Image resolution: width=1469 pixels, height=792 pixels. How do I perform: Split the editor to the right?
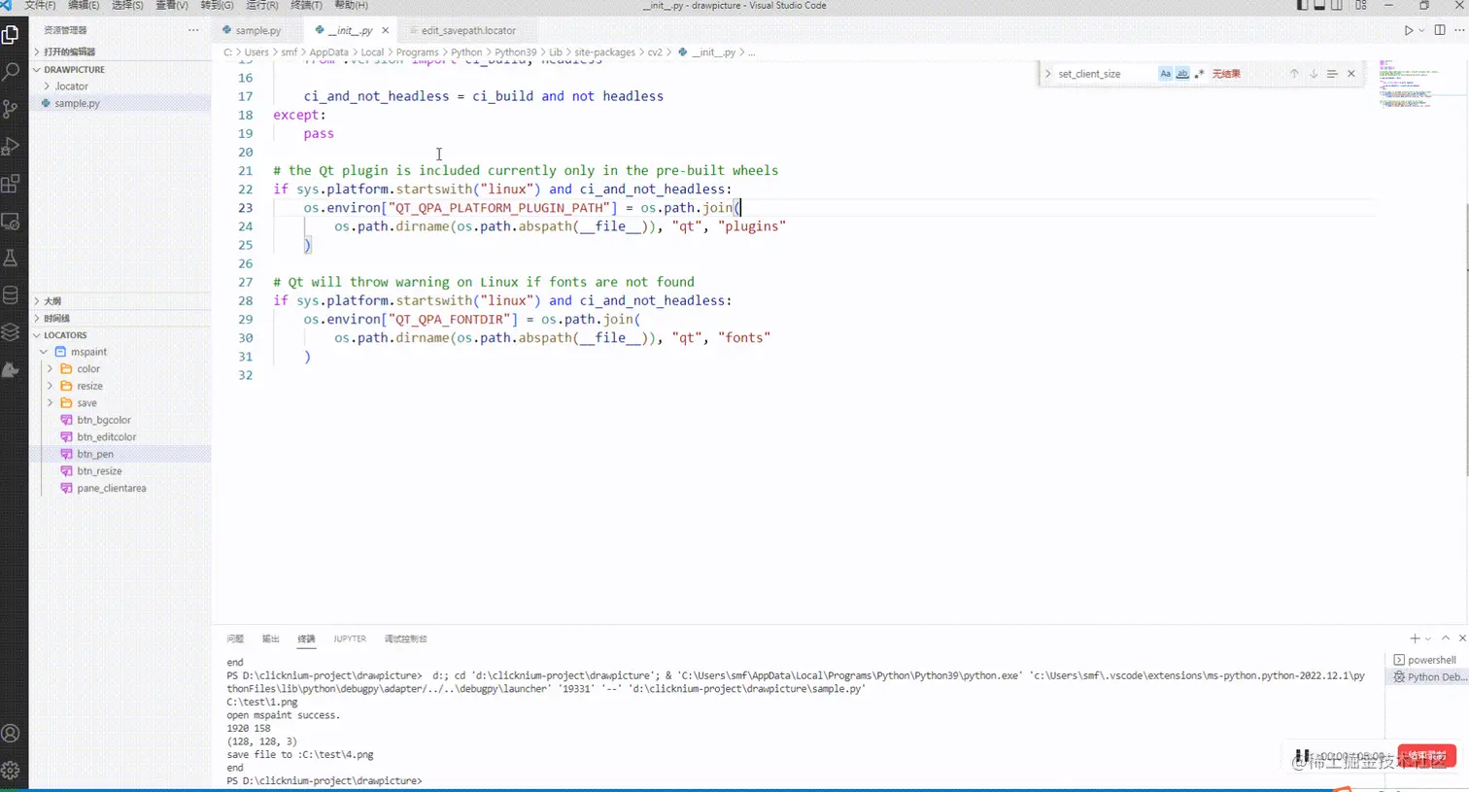[1440, 31]
